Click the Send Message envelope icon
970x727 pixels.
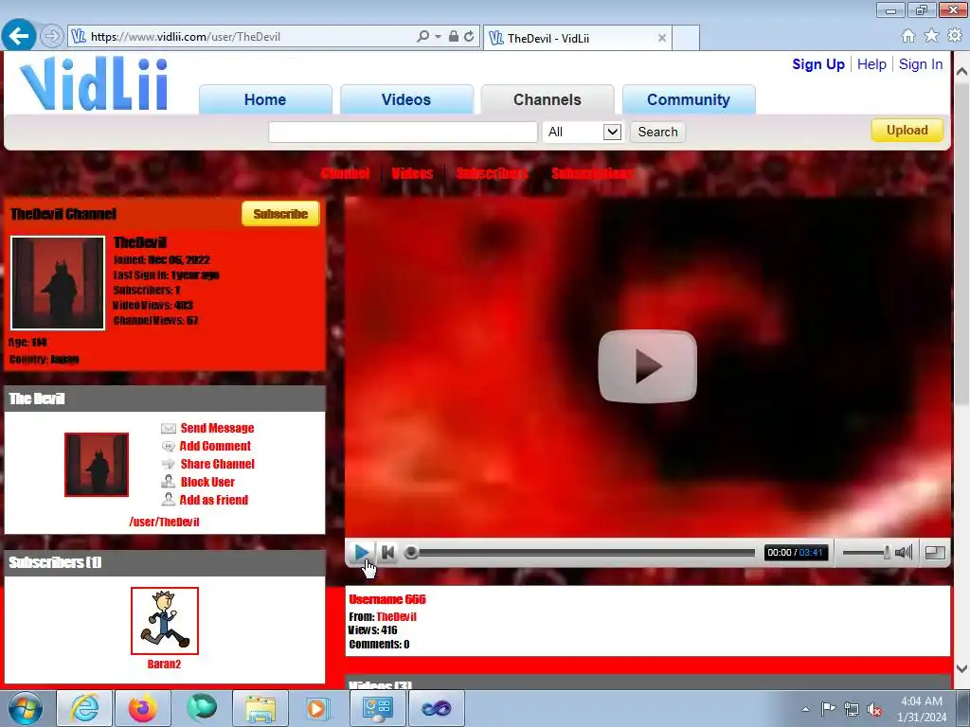click(169, 429)
